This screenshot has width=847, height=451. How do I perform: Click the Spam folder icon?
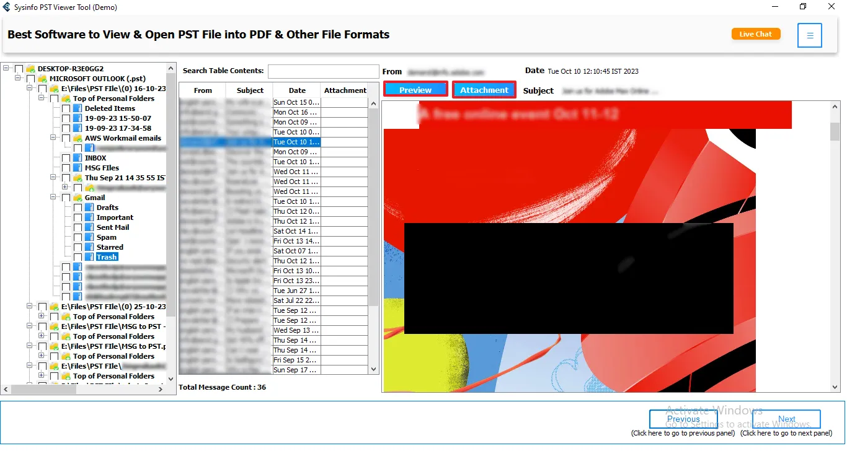pos(89,237)
